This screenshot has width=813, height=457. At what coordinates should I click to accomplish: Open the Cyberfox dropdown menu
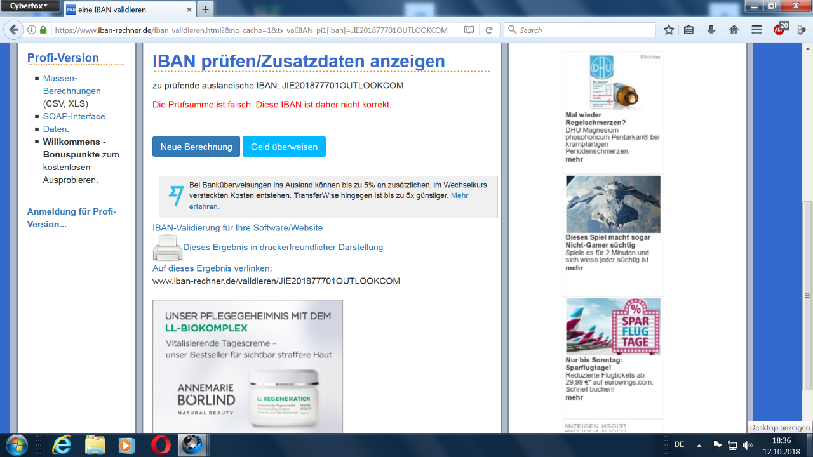pyautogui.click(x=29, y=6)
